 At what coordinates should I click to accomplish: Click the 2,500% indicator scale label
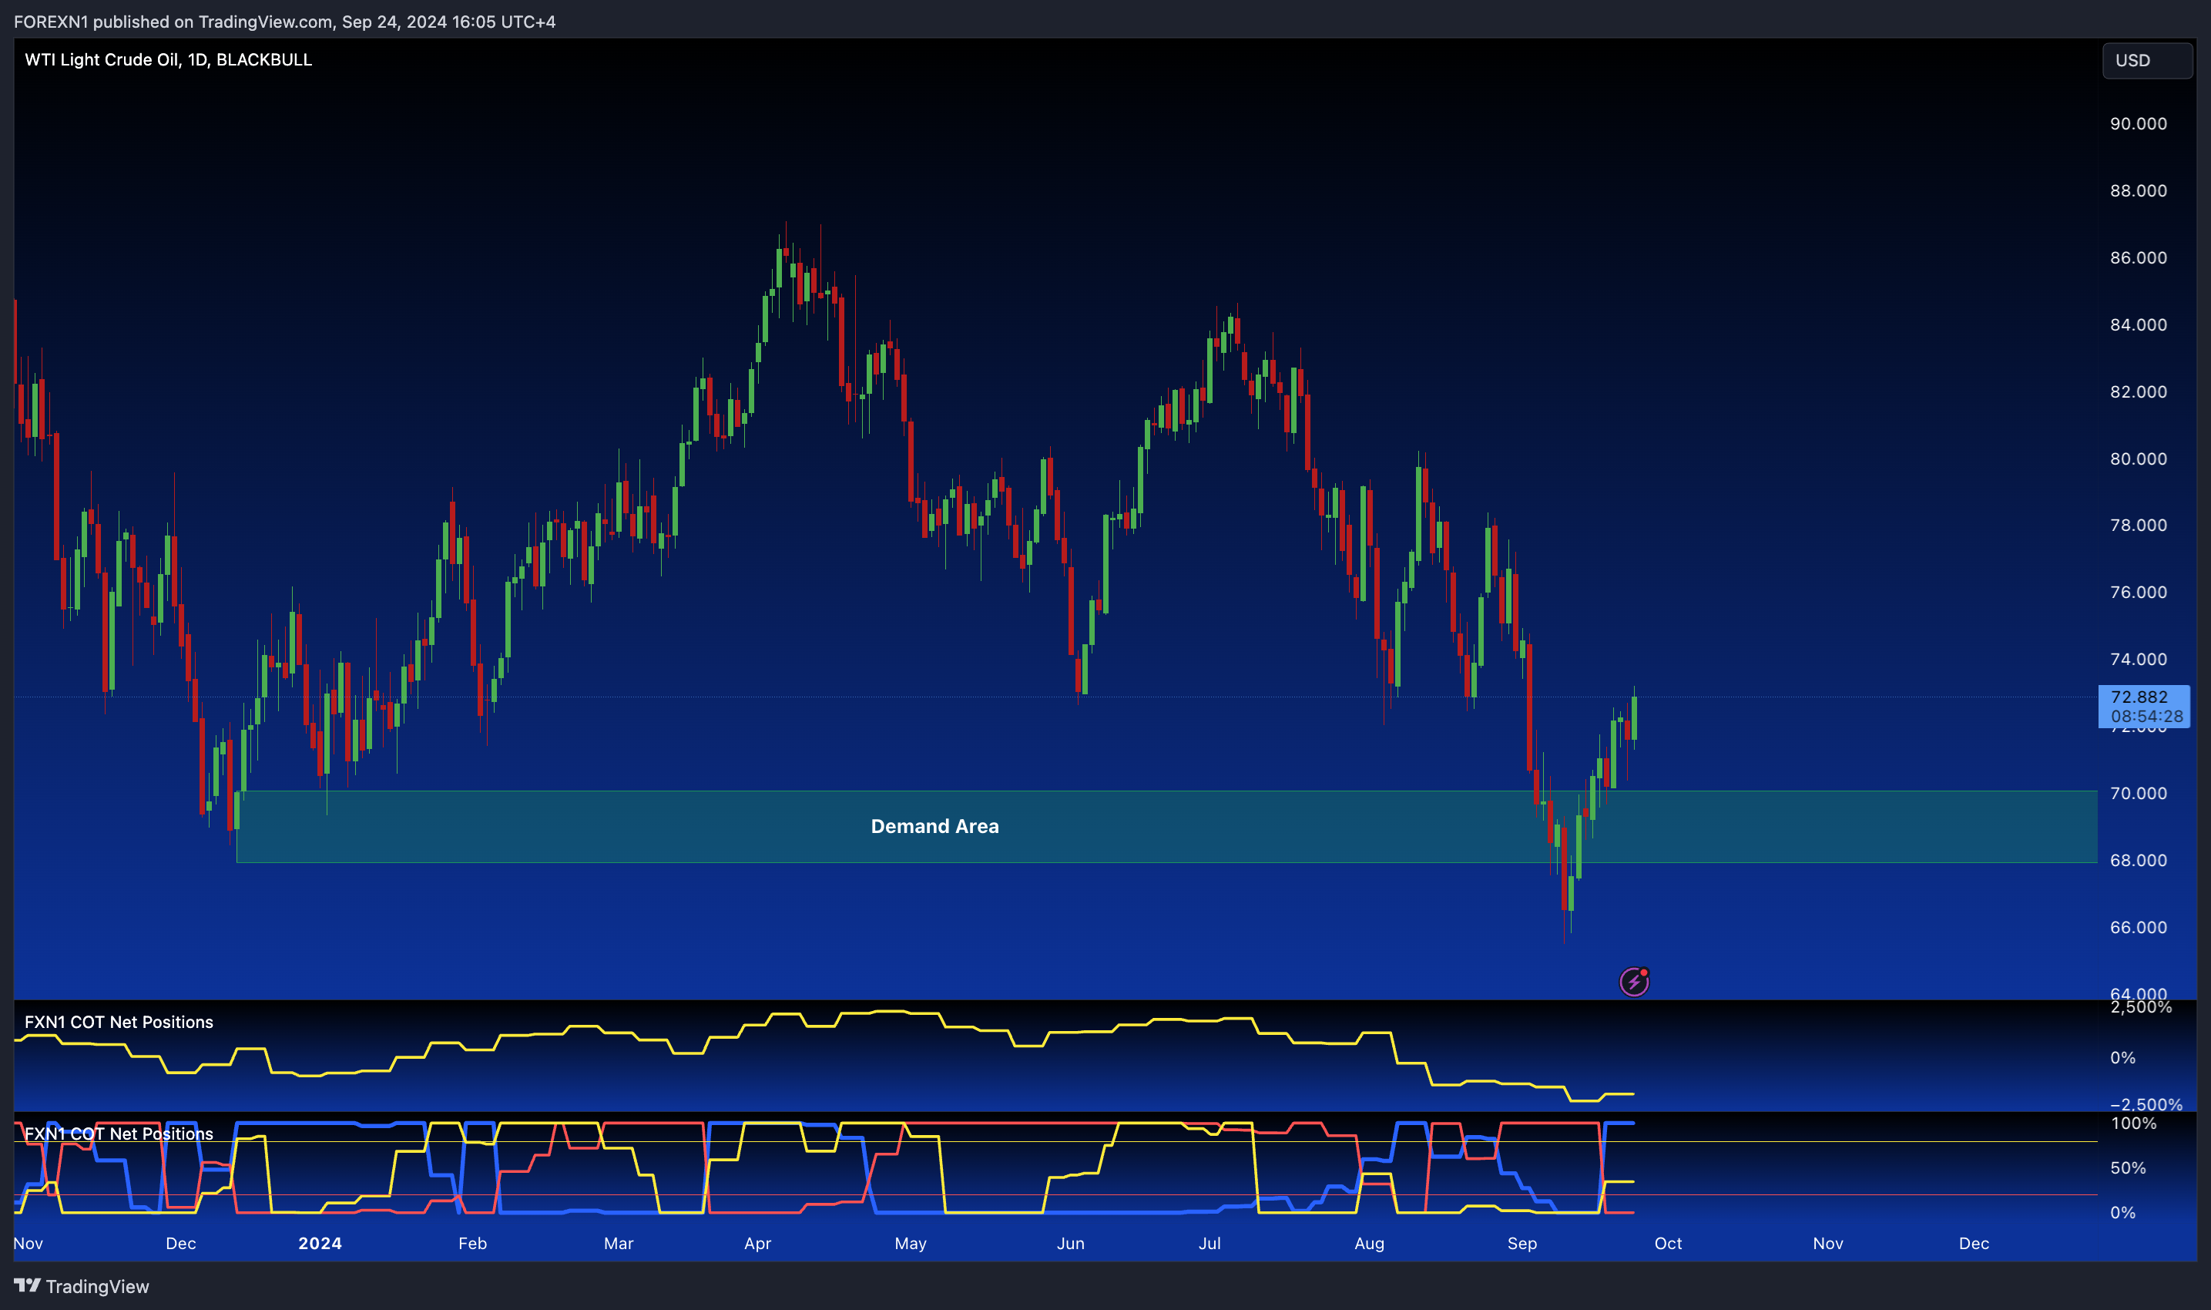[2140, 1007]
